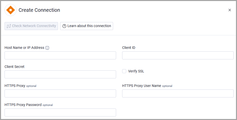Open Learn about this connection
Screen dimensions: 237x120
pos(86,26)
